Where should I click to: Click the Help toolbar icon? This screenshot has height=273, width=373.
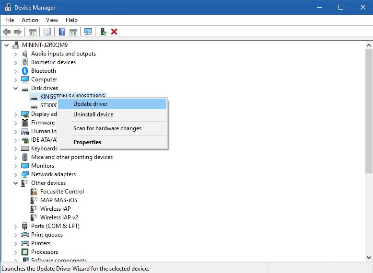coord(62,32)
